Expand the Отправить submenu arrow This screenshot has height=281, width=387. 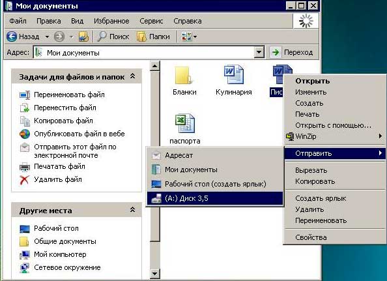[380, 153]
